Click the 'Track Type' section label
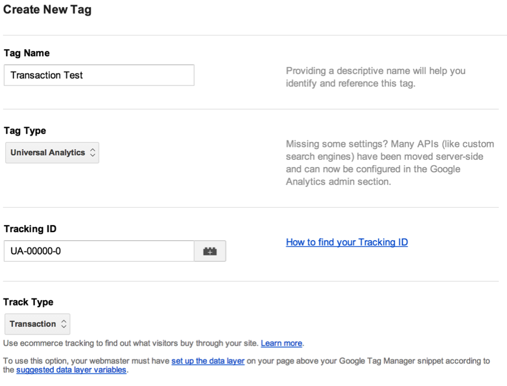Viewport: 507px width, 386px height. pos(28,302)
